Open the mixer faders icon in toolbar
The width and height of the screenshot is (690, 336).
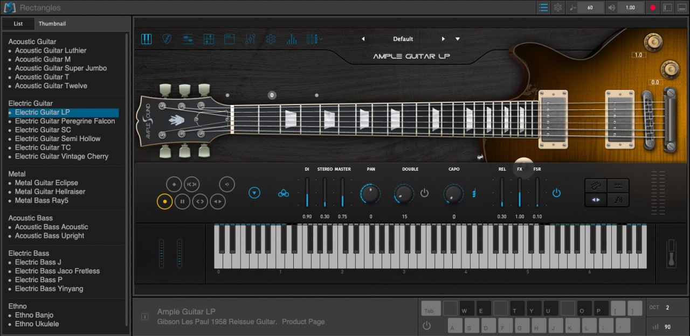tap(250, 39)
